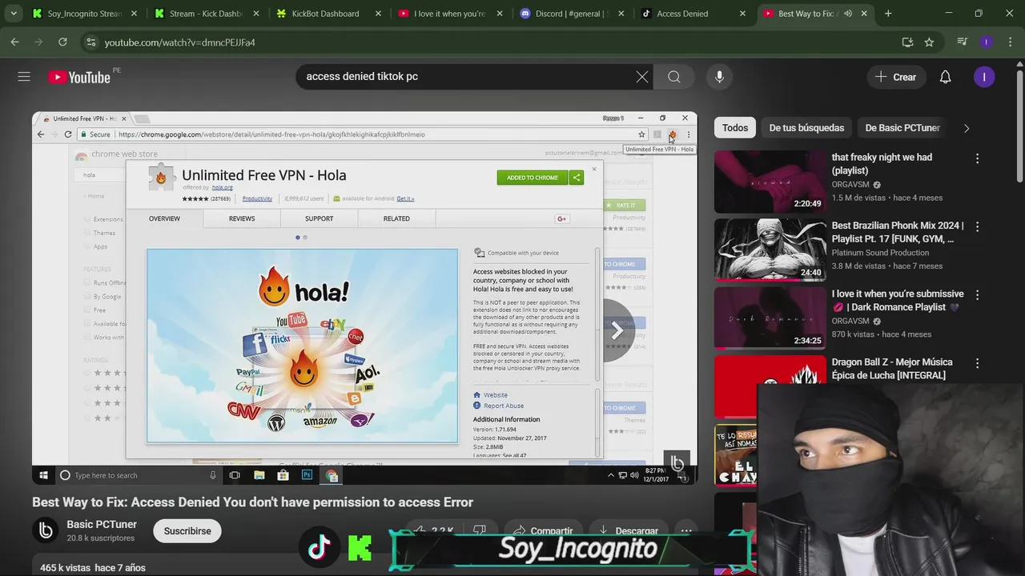The image size is (1025, 576).
Task: Open Best Brazilian Phonk Mix 2024 thumbnail
Action: [770, 250]
